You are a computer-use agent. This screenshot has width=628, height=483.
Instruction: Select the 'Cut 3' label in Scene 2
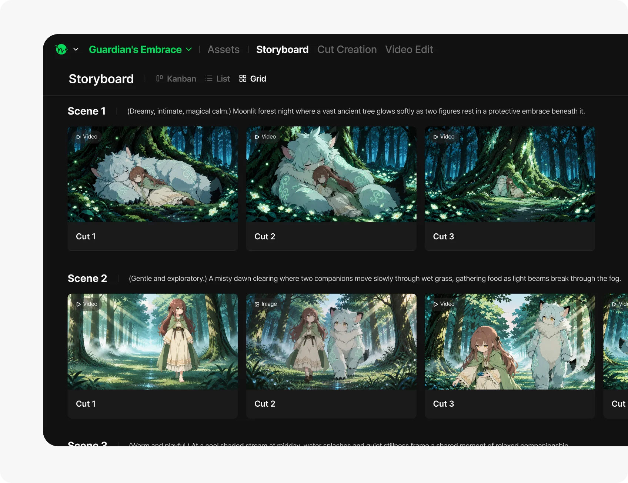[444, 404]
